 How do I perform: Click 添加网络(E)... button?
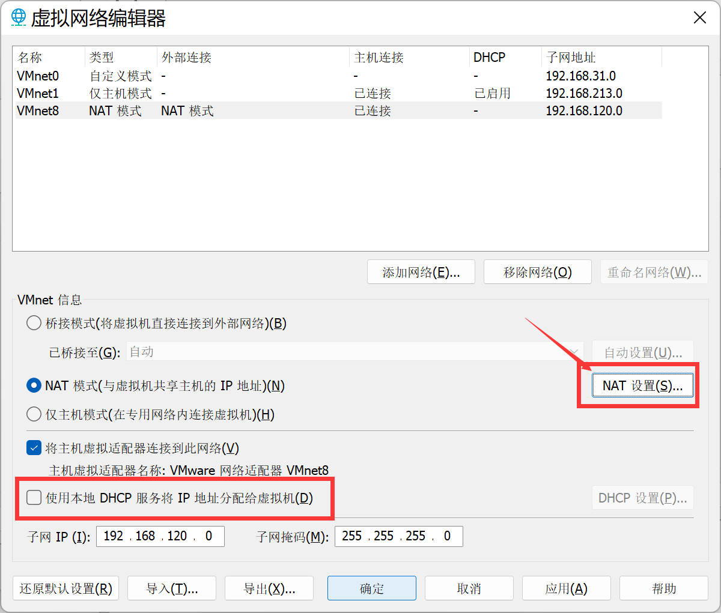pyautogui.click(x=421, y=273)
